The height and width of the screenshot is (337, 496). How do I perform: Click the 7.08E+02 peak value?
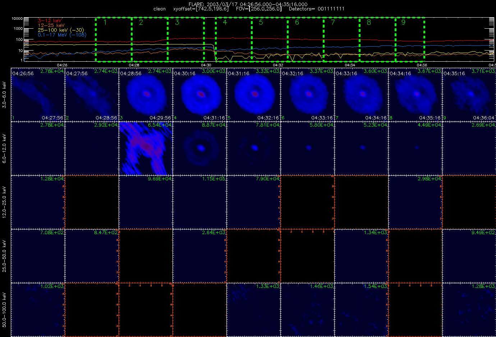pyautogui.click(x=52, y=232)
